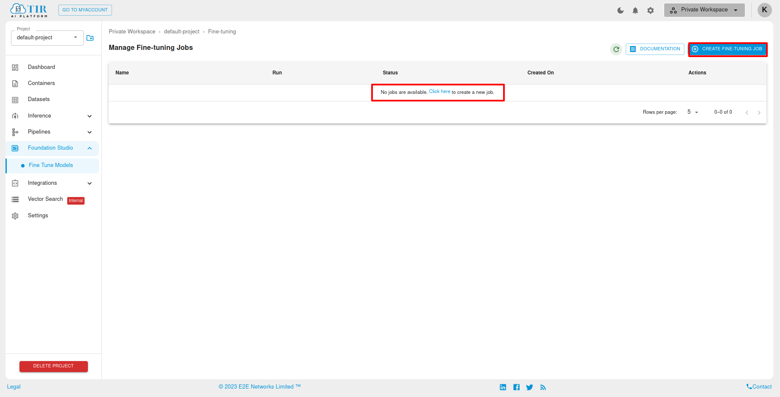Image resolution: width=780 pixels, height=397 pixels.
Task: Click default-project breadcrumb
Action: point(181,32)
